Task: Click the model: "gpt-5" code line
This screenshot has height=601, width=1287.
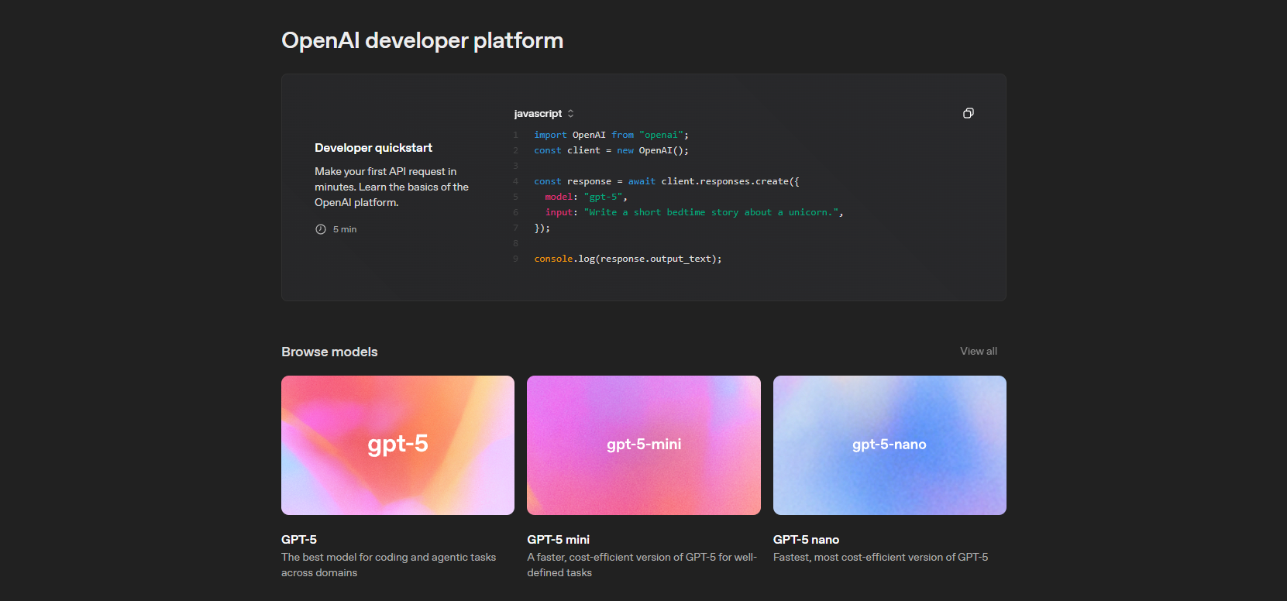Action: point(586,197)
